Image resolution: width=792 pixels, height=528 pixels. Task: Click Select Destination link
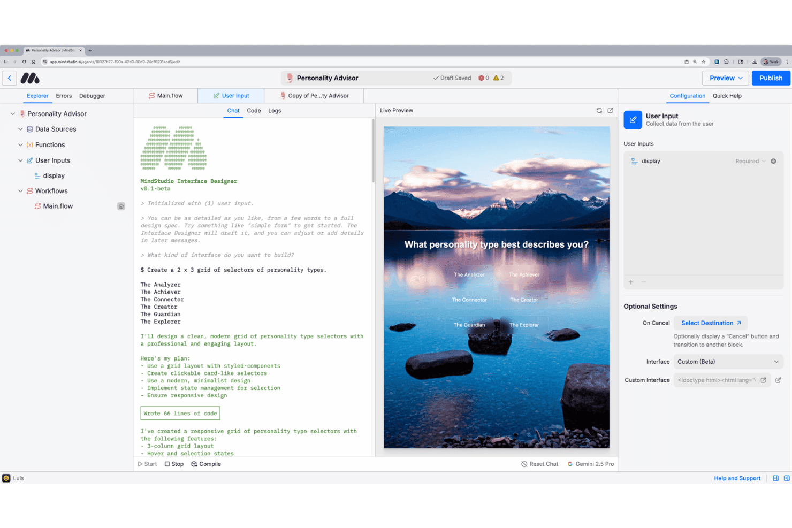(x=711, y=323)
